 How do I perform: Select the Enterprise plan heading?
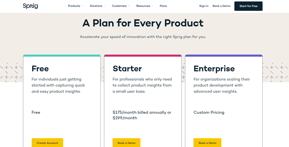[x=214, y=69]
